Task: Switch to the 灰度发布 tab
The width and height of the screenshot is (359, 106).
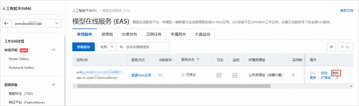Action: pos(130,35)
